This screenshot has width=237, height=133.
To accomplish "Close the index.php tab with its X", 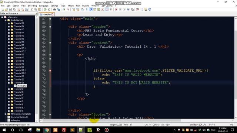I will pos(53,14).
